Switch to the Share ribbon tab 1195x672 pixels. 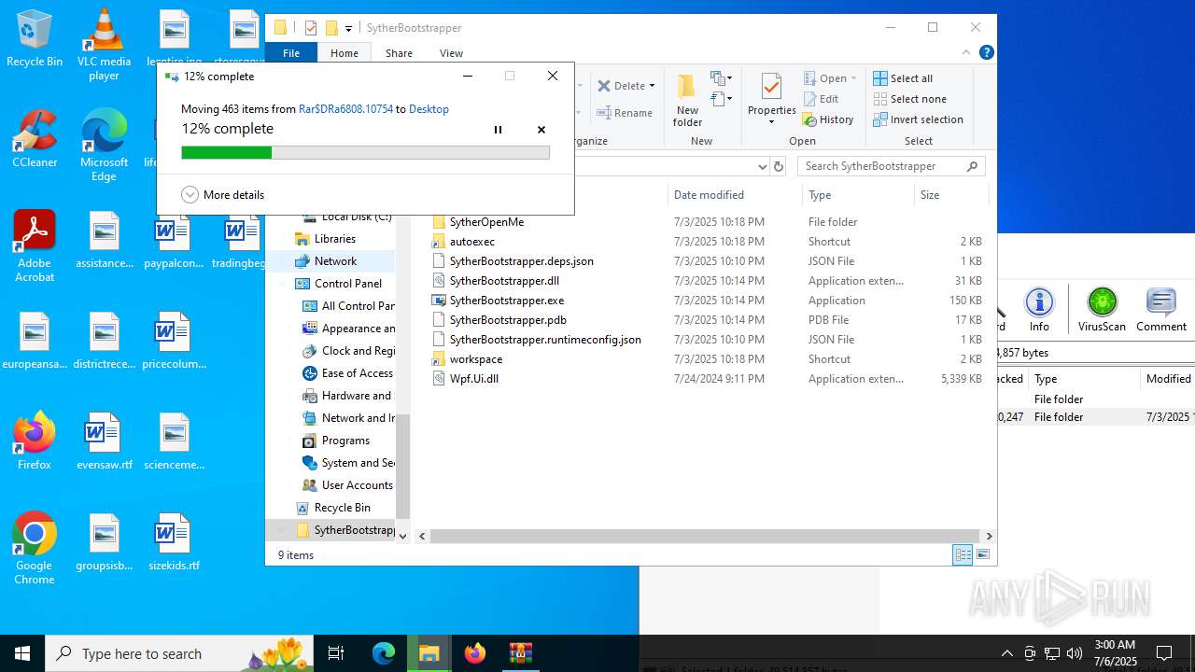coord(399,53)
